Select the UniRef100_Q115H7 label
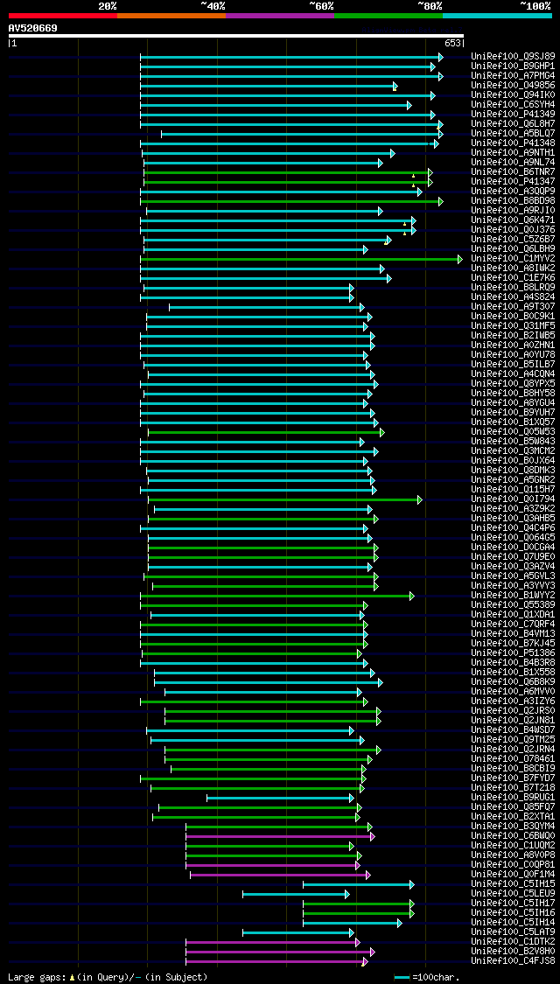Viewport: 560px width, 984px height. coord(513,489)
